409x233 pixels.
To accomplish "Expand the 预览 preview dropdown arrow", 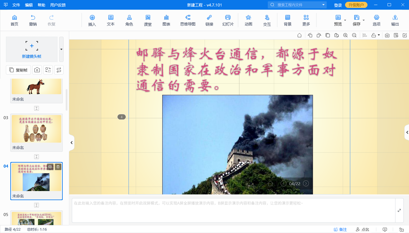I will (x=345, y=20).
